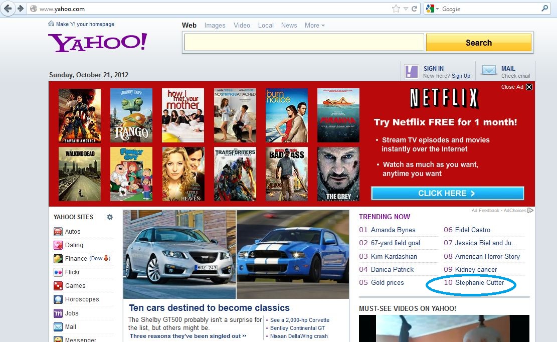
Task: Open Ten cars destined to become classics headline
Action: click(209, 307)
